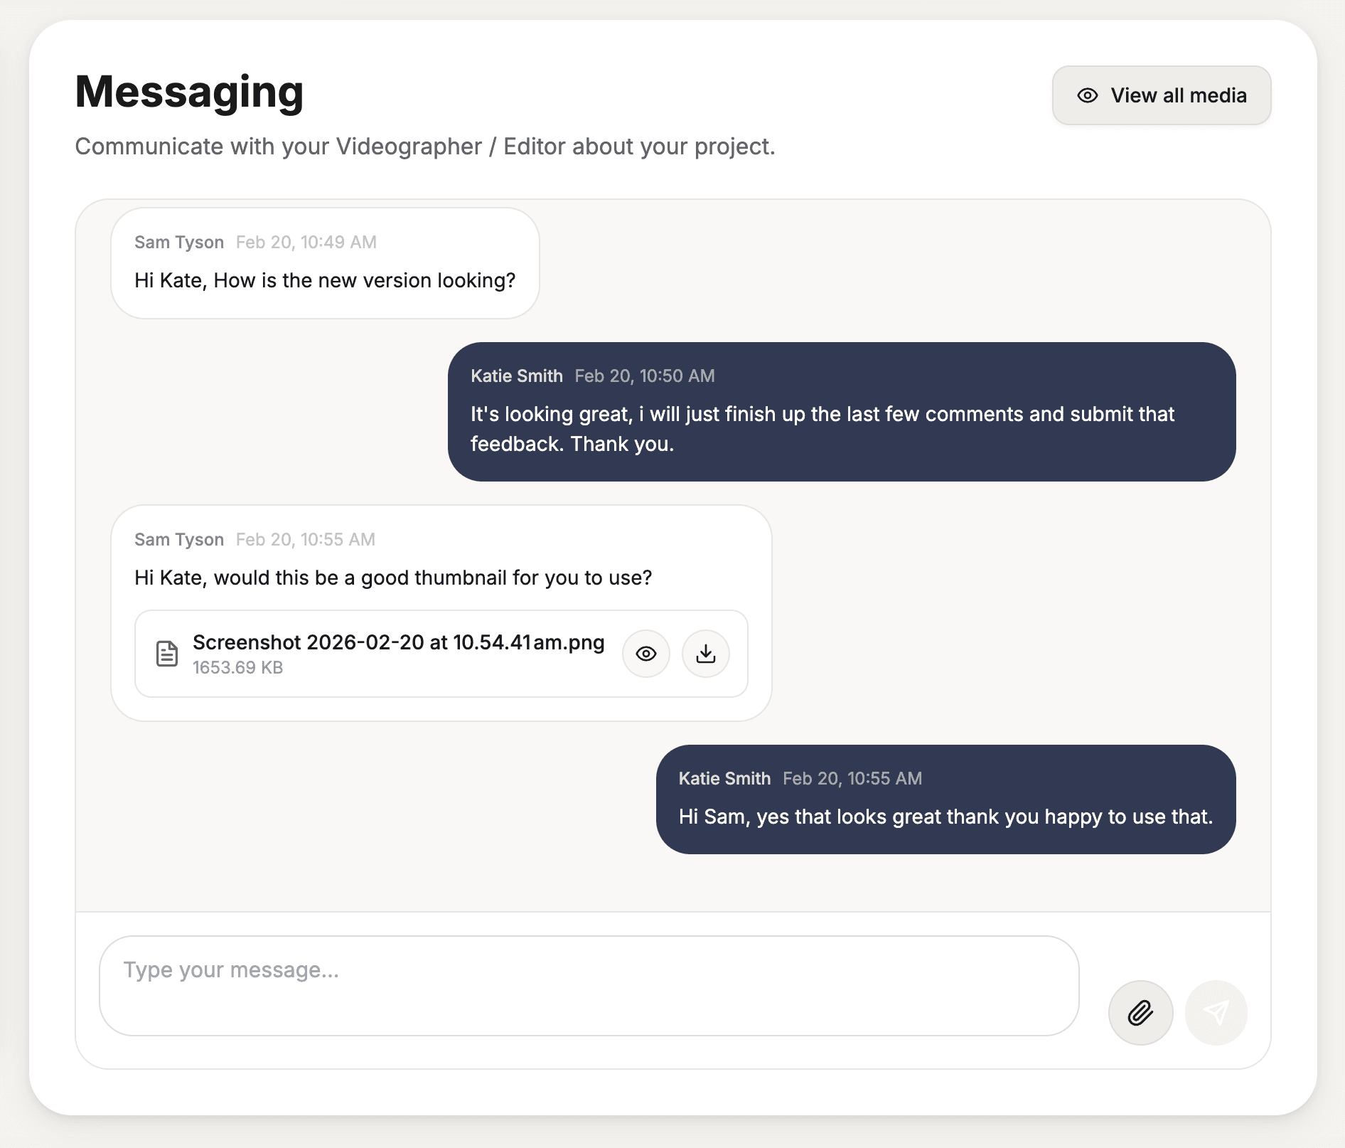Viewport: 1345px width, 1148px height.
Task: Click Sam Tyson's thumbnail question message
Action: [393, 578]
